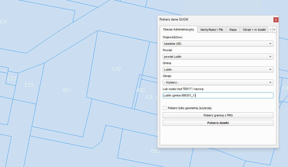Open the Obręb dropdown showing - Wybierz -
The height and width of the screenshot is (167, 288).
tap(218, 82)
